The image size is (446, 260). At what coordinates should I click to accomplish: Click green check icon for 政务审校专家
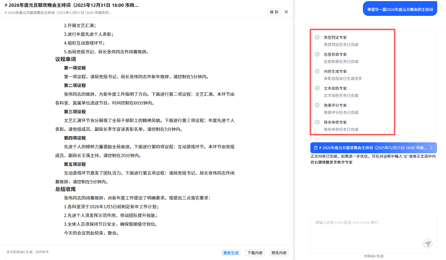coord(317,122)
